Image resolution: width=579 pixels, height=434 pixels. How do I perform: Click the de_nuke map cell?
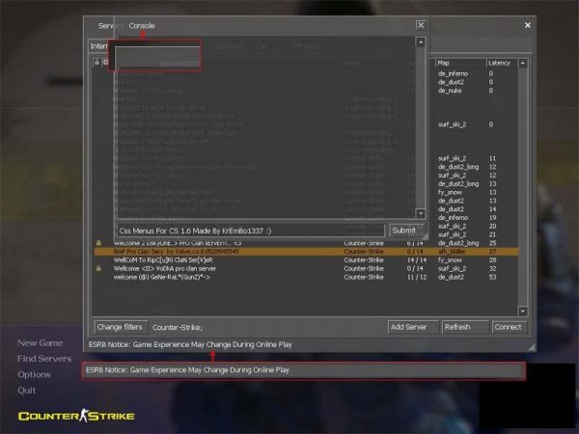pos(450,91)
